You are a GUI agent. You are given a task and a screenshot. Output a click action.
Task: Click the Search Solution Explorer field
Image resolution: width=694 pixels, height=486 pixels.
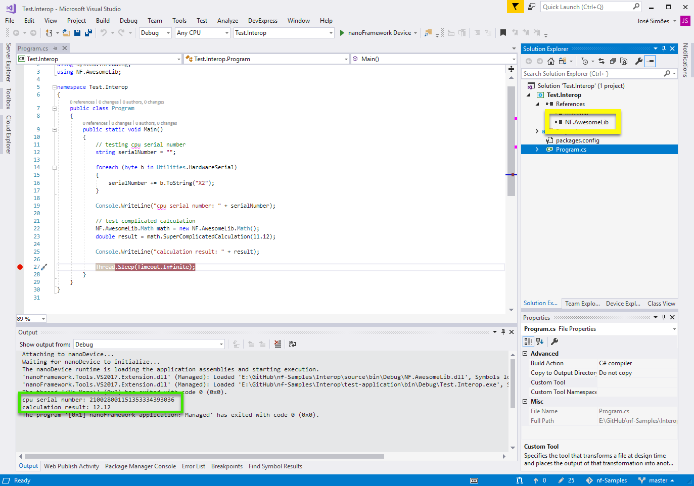[x=593, y=74]
